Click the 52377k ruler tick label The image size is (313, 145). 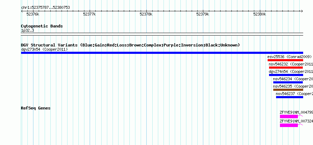[x=89, y=14]
